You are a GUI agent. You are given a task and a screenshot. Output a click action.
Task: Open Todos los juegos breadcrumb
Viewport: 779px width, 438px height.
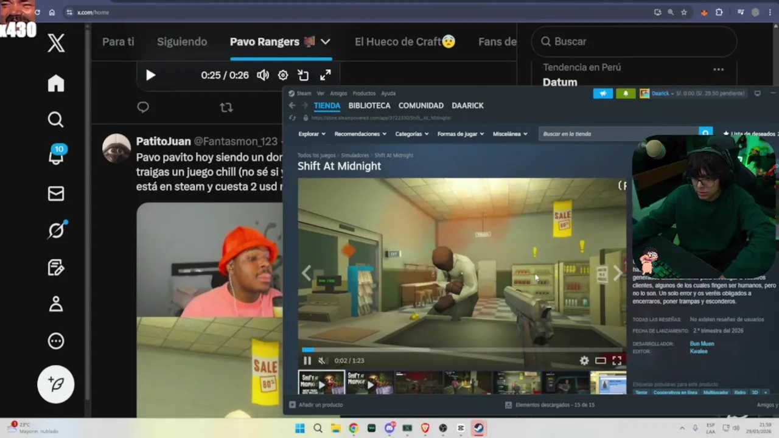(x=316, y=155)
